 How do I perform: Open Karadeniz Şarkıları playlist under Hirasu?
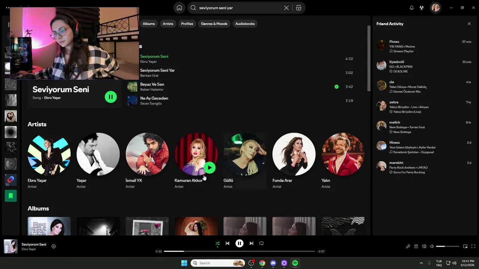(414, 152)
